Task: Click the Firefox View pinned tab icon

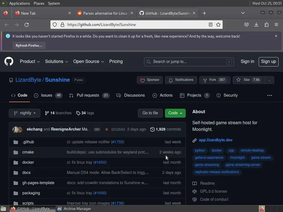Action: point(6,13)
